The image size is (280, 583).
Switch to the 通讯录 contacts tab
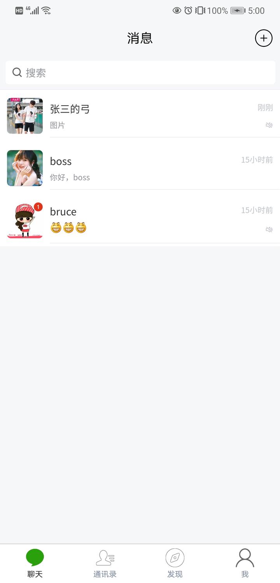coord(105,564)
